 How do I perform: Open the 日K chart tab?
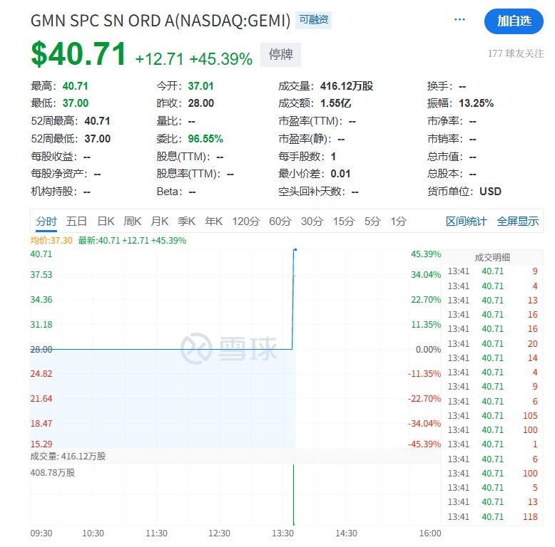pyautogui.click(x=106, y=222)
